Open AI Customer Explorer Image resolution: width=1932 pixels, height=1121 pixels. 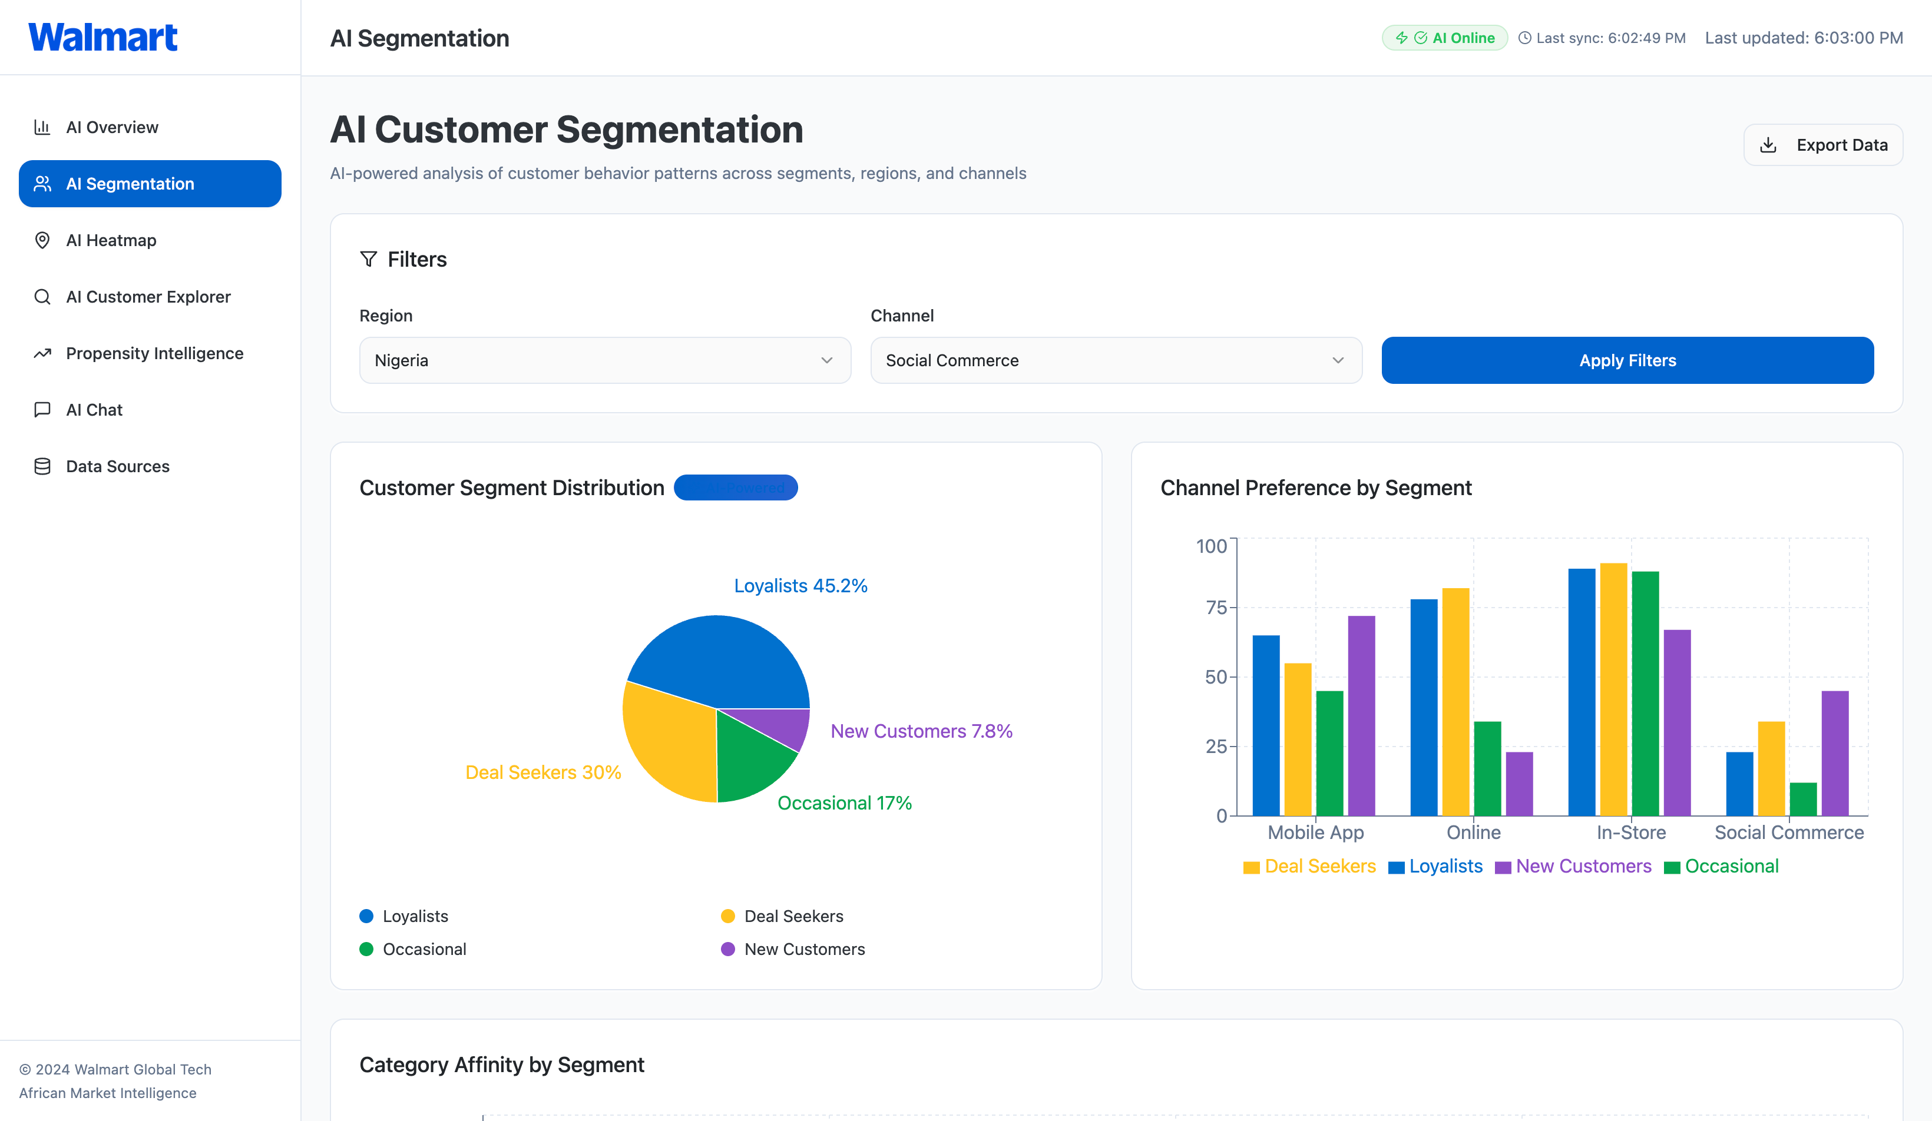click(150, 297)
